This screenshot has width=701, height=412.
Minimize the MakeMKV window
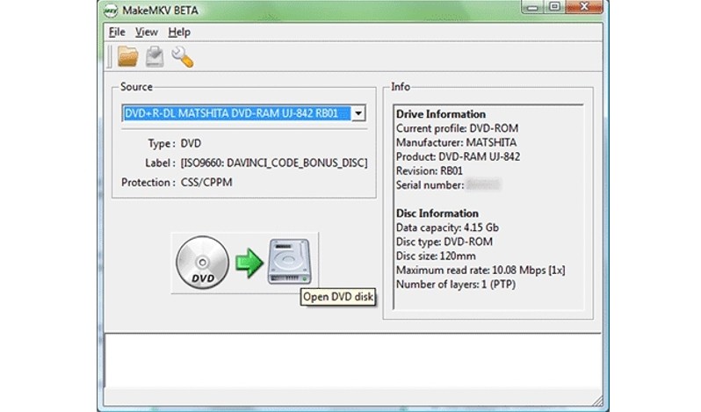click(531, 9)
